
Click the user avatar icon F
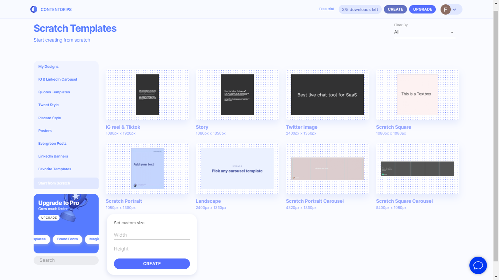click(445, 9)
